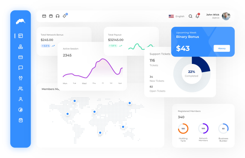Open the mail envelope icon
Image resolution: width=245 pixels, height=158 pixels.
pyautogui.click(x=44, y=16)
